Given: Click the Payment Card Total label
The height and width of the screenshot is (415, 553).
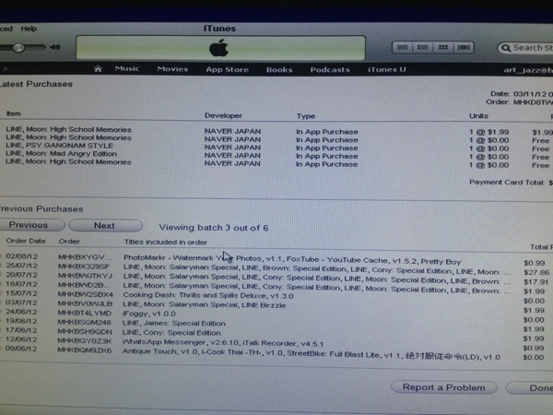Looking at the screenshot, I should [506, 183].
